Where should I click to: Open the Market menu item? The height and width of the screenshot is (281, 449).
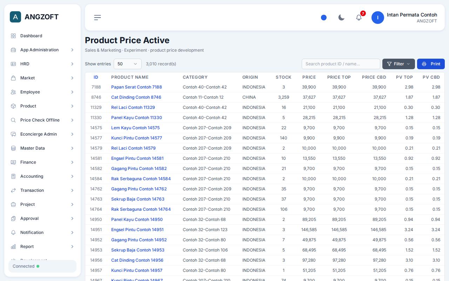[42, 78]
